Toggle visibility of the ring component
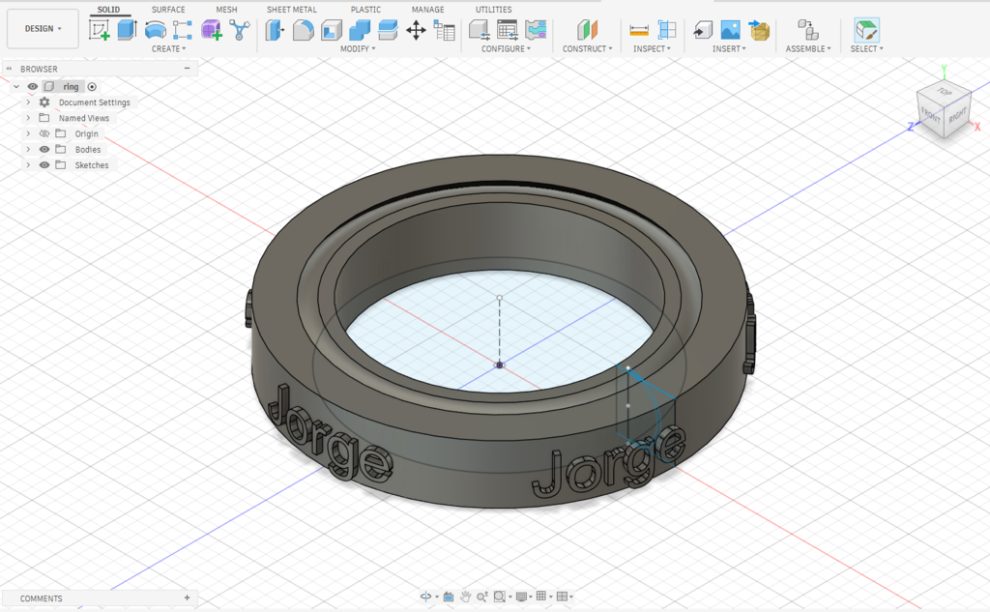The width and height of the screenshot is (990, 612). pos(33,86)
